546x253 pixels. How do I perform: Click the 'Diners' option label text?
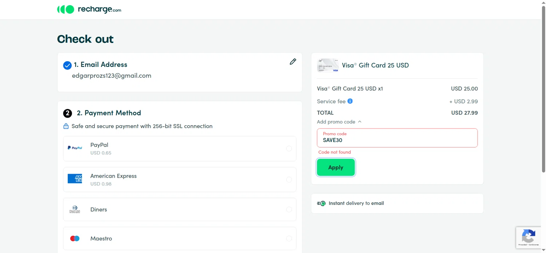[x=99, y=210]
